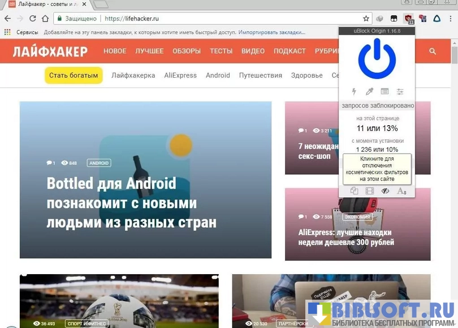Go to home page via house icon
The image size is (458, 328).
pos(45,19)
